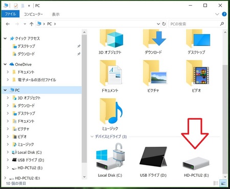Screen dimensions: 230x189
Task: Click new folder icon in quick access toolbar
Action: pos(22,6)
